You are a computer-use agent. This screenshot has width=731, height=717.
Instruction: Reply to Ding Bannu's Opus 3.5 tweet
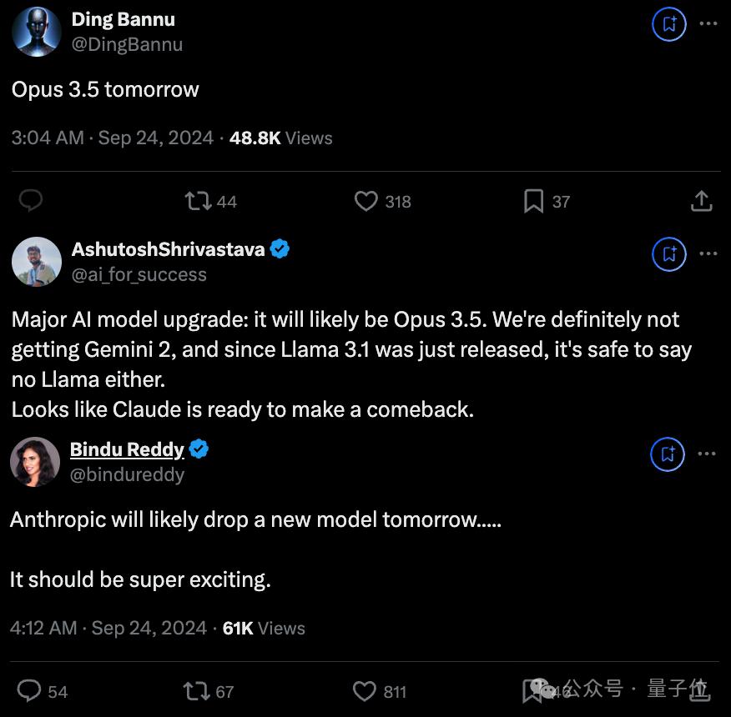click(x=31, y=201)
